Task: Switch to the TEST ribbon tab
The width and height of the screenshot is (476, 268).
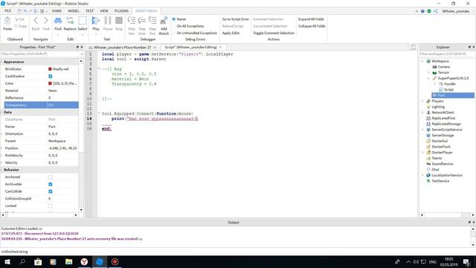Action: click(89, 11)
